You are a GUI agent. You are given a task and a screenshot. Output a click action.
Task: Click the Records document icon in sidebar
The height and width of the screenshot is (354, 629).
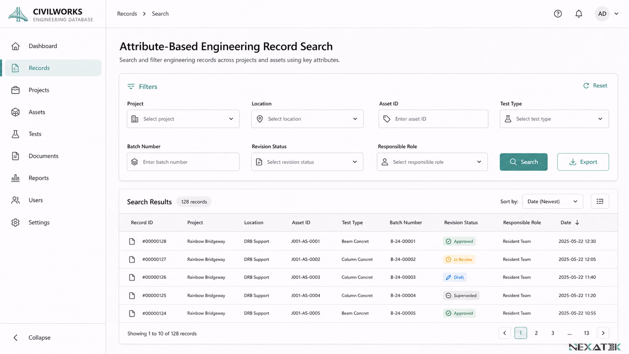tap(15, 68)
